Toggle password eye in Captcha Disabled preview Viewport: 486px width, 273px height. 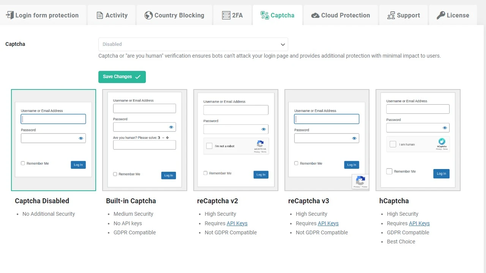tap(81, 138)
